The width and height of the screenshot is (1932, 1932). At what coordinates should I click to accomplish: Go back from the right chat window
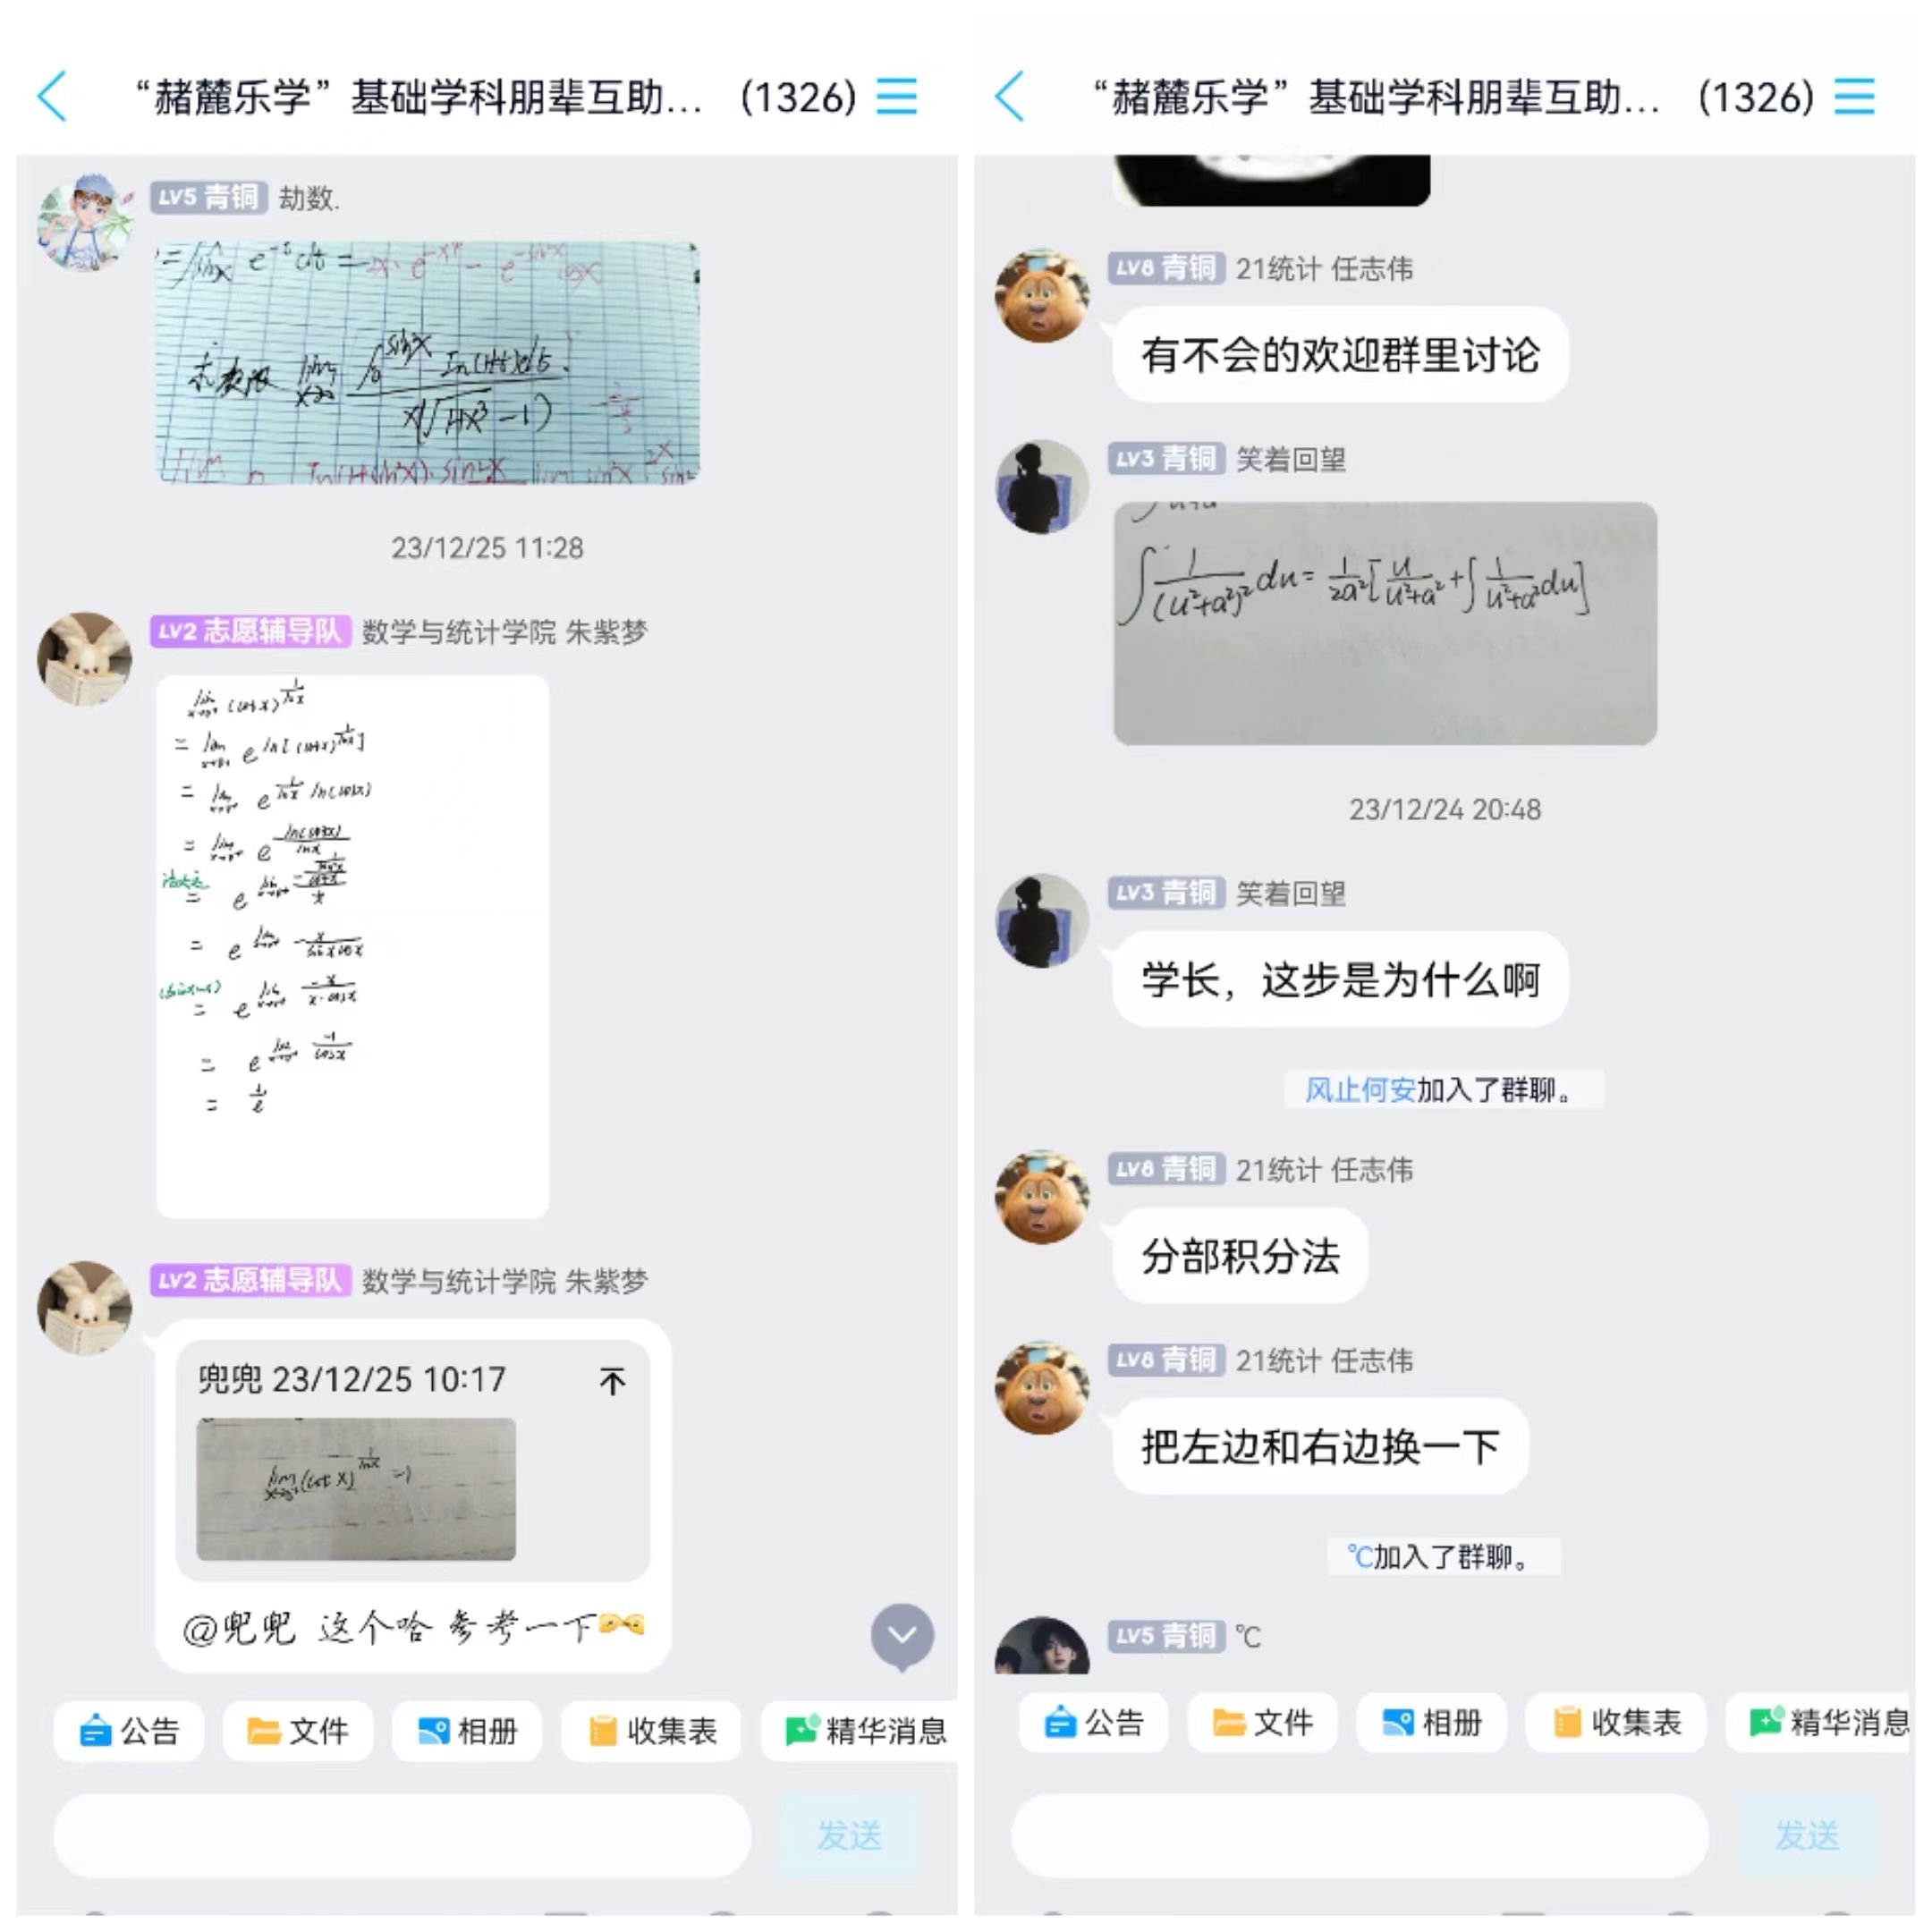(x=1010, y=97)
